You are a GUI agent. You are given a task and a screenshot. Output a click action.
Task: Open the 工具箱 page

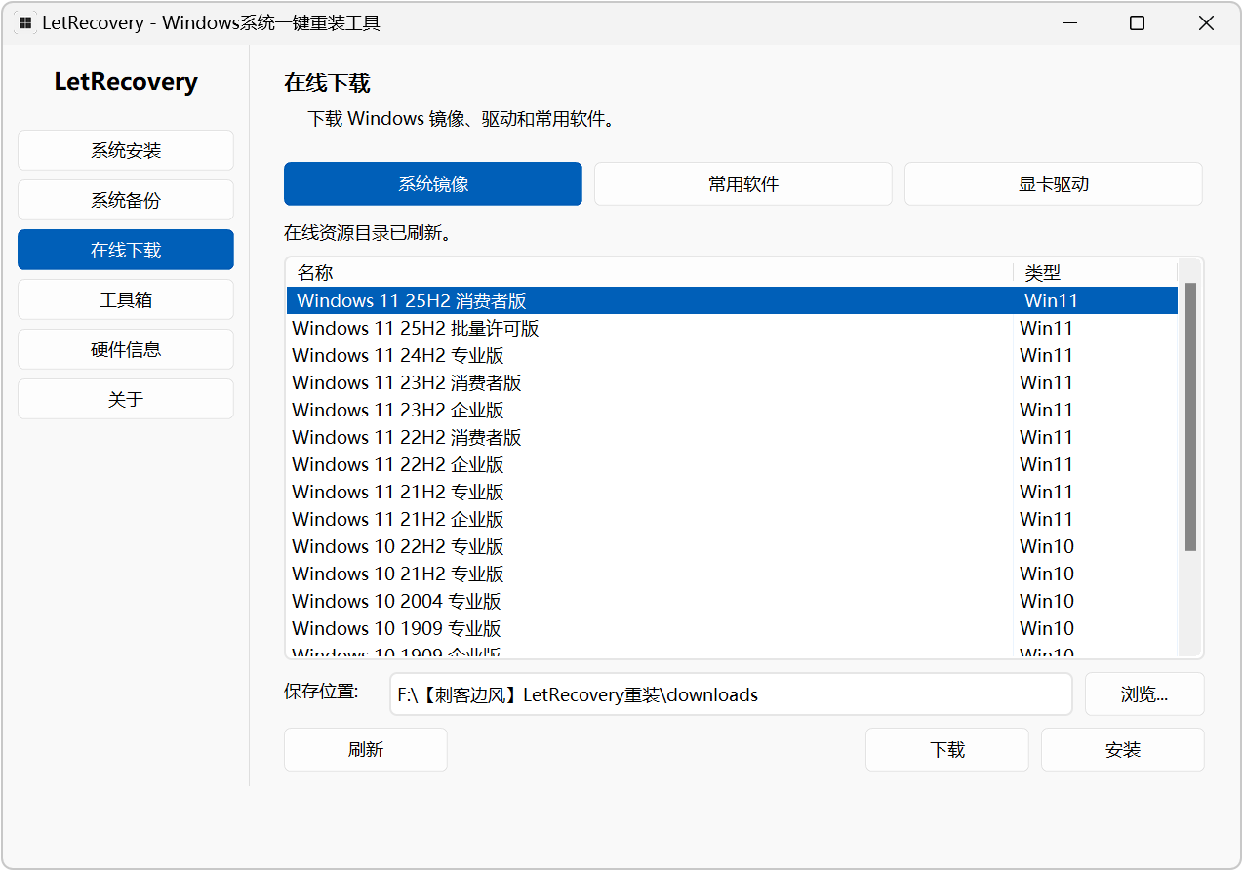(126, 299)
